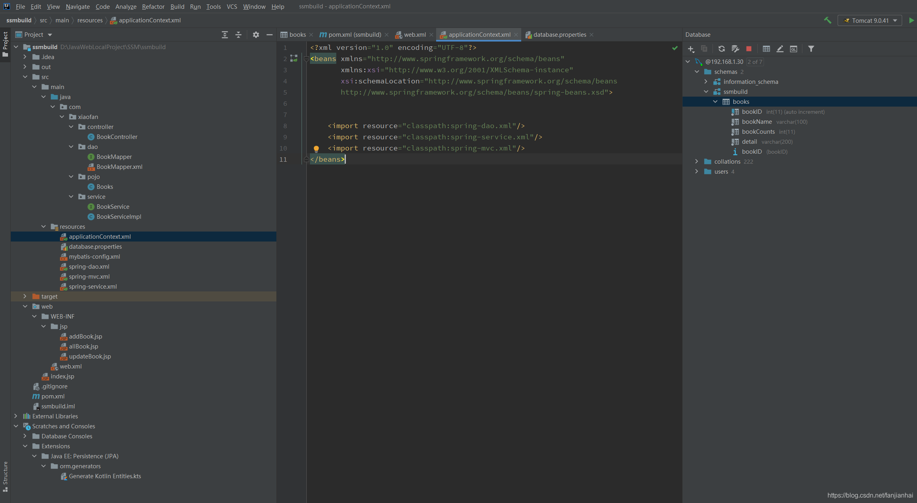Open spring-dao.xml in the project tree
The width and height of the screenshot is (917, 503).
(89, 266)
